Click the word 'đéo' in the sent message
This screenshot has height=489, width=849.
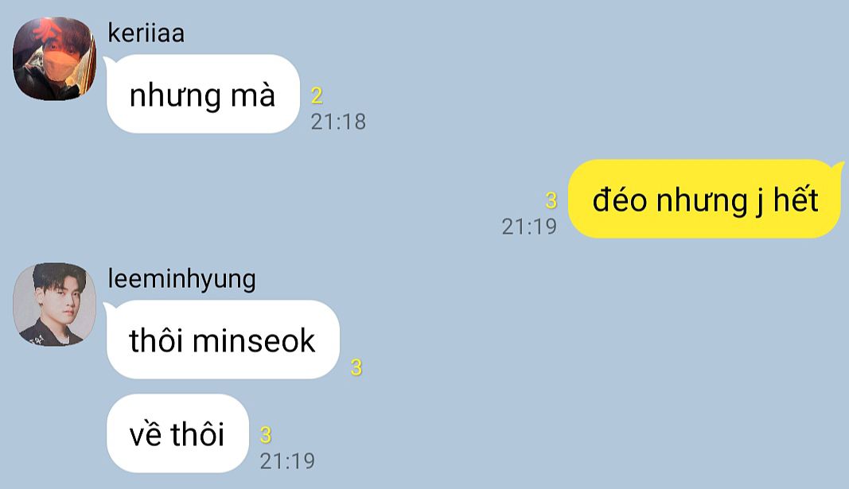click(620, 199)
